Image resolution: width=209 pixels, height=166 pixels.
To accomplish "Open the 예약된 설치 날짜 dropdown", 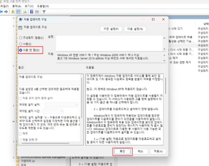I will 61,105.
